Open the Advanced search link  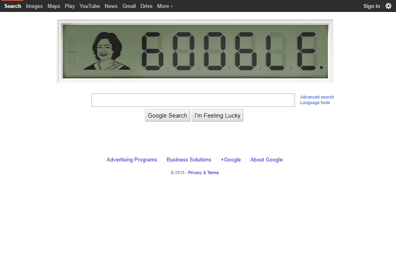point(317,97)
